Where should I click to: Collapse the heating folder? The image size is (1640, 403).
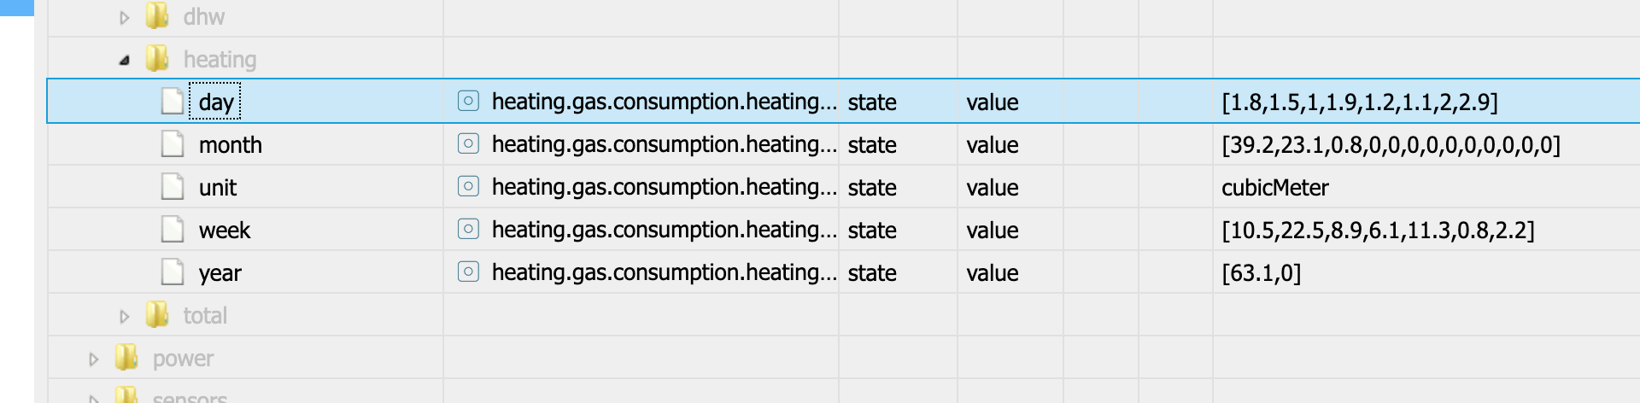click(x=125, y=60)
